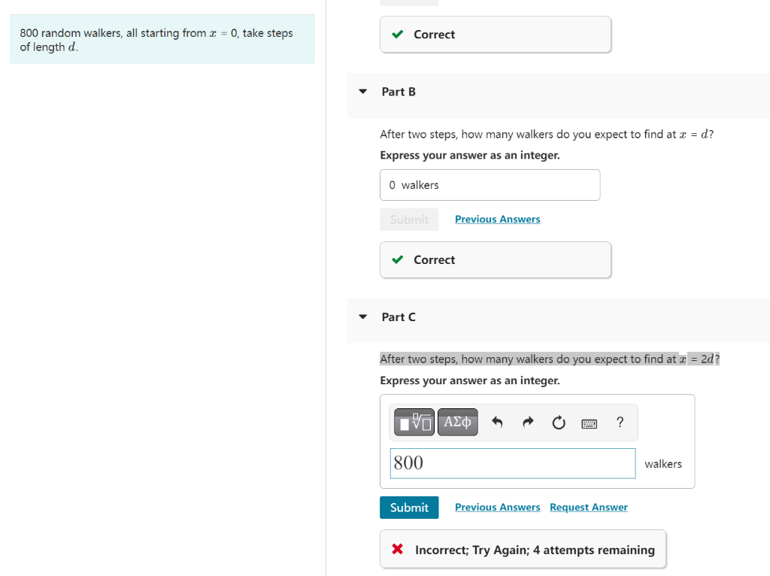Submit the Part C answer

pos(409,508)
